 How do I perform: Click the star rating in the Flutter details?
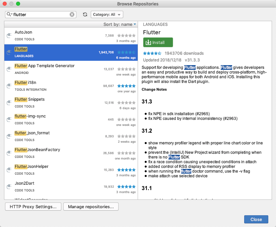pos(152,53)
